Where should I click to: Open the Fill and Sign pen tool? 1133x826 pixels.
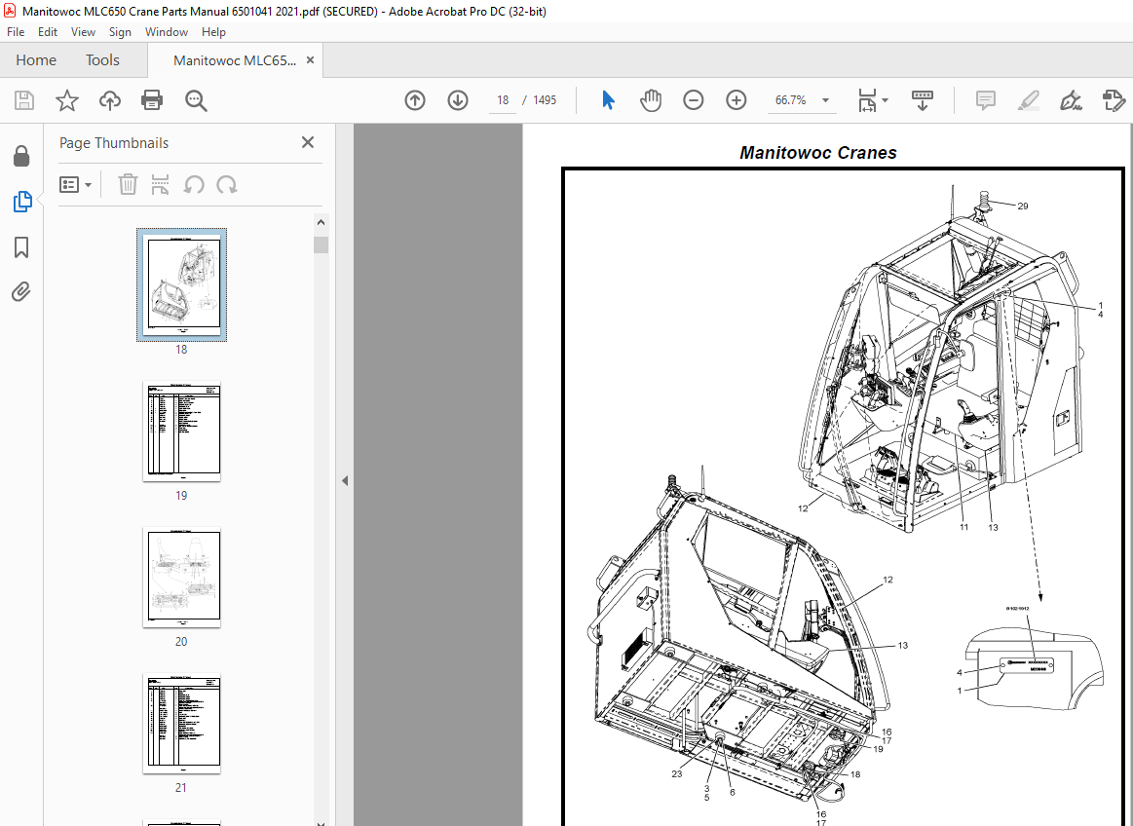(1071, 100)
